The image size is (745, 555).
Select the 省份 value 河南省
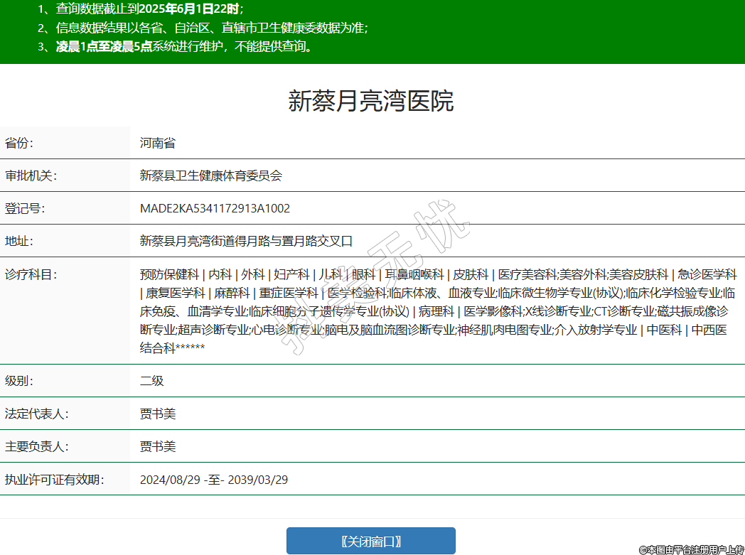tap(157, 143)
